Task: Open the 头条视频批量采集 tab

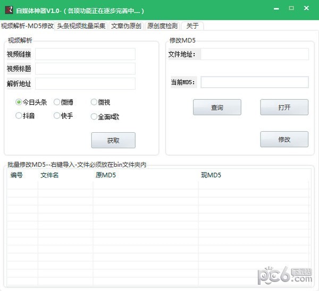Action: click(x=81, y=26)
